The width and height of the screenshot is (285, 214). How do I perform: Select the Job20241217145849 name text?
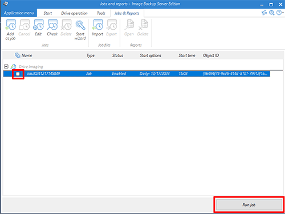[43, 74]
